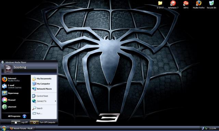Open the AIM 6 desktop shortcut
The width and height of the screenshot is (219, 131).
click(186, 4)
